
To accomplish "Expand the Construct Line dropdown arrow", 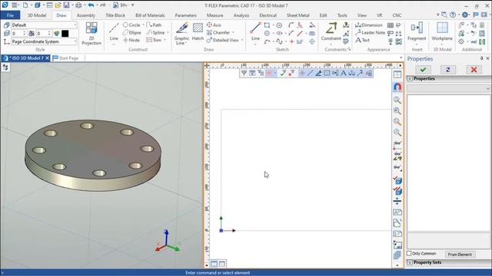I will pos(114,44).
